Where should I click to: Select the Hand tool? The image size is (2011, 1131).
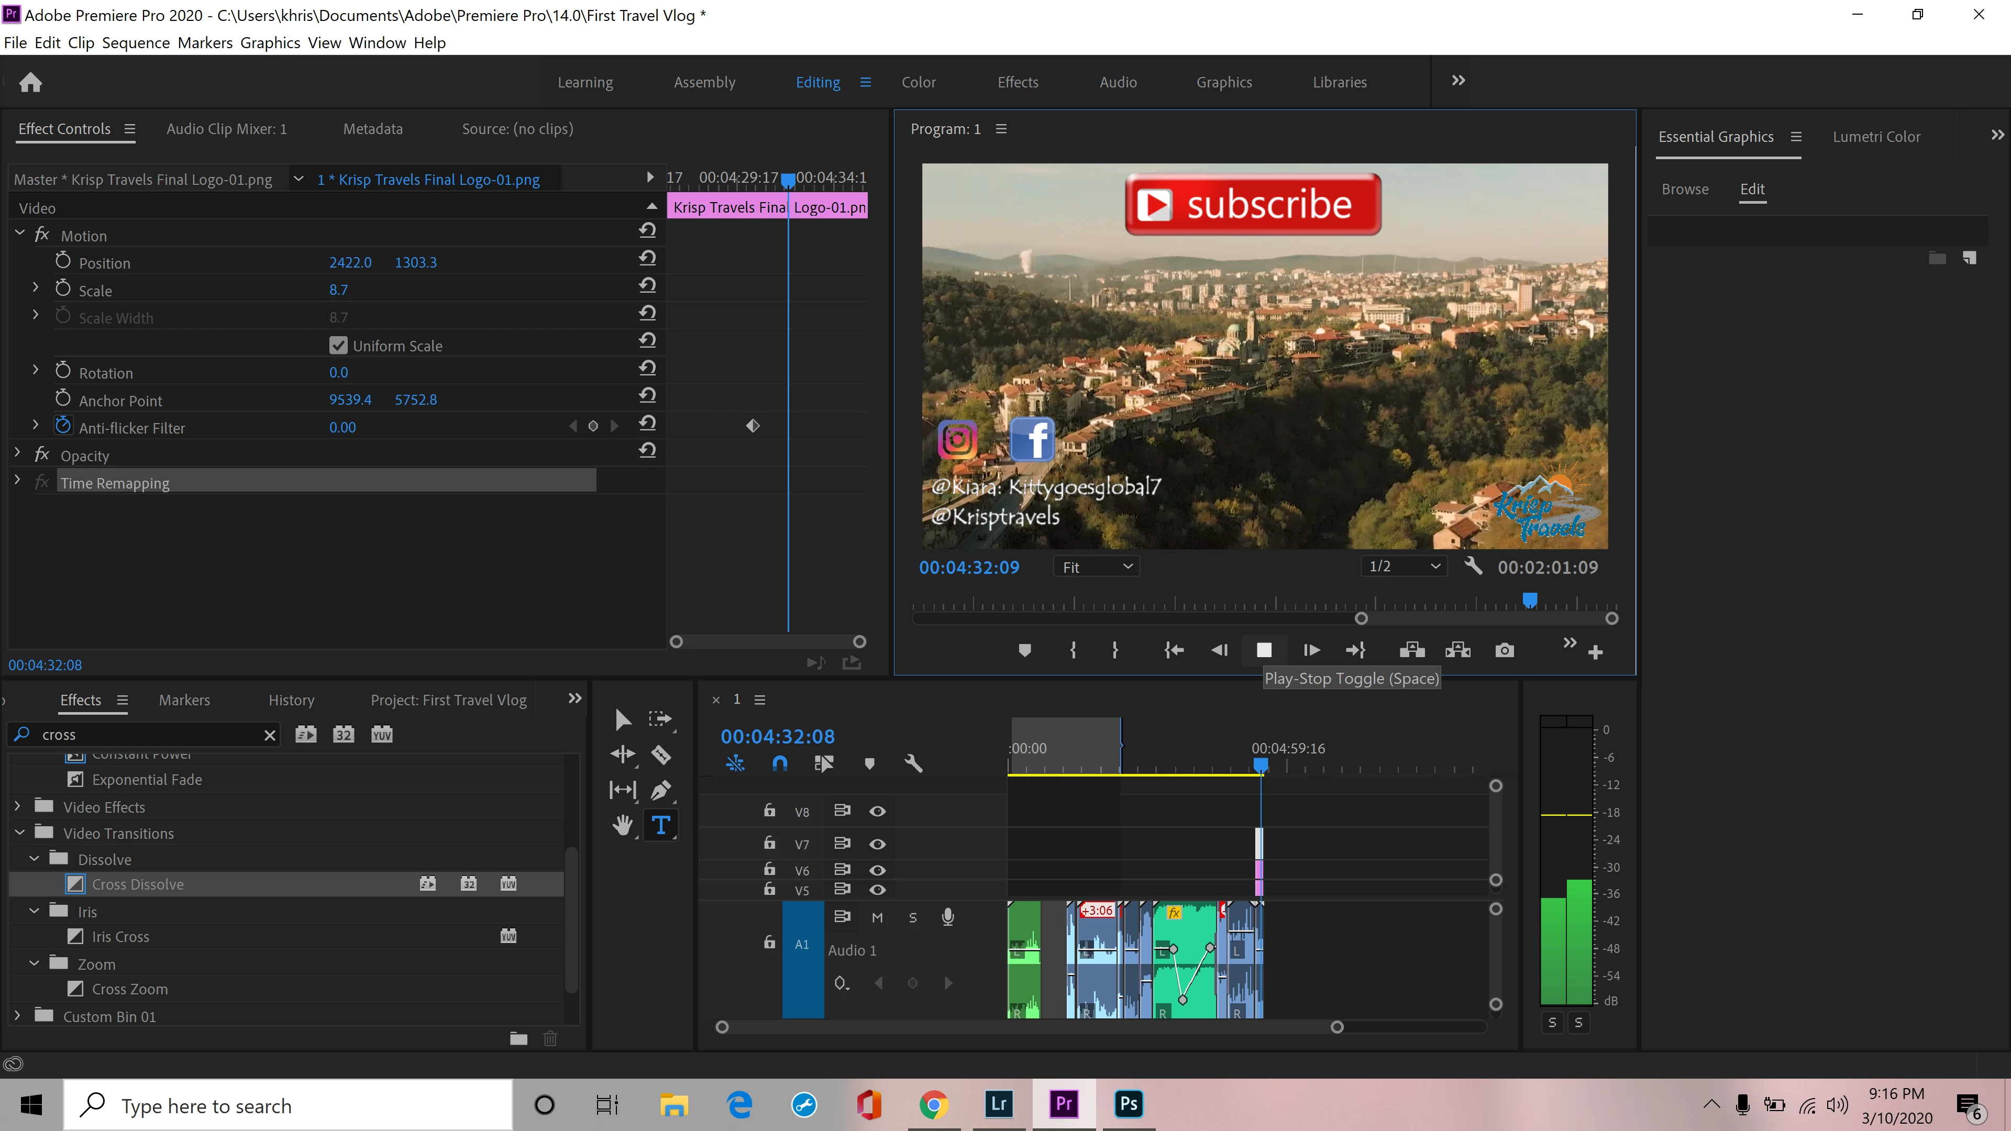click(x=622, y=825)
